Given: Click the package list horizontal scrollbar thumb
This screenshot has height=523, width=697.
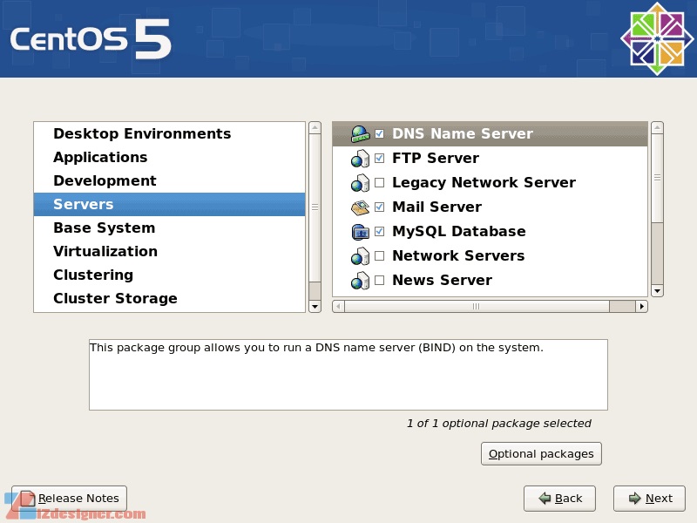Looking at the screenshot, I should [x=477, y=307].
